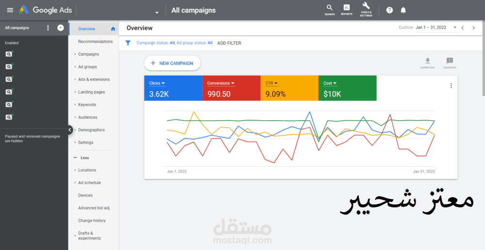Click the circled arrow next to All campaigns
Image resolution: width=485 pixels, height=250 pixels.
[61, 28]
